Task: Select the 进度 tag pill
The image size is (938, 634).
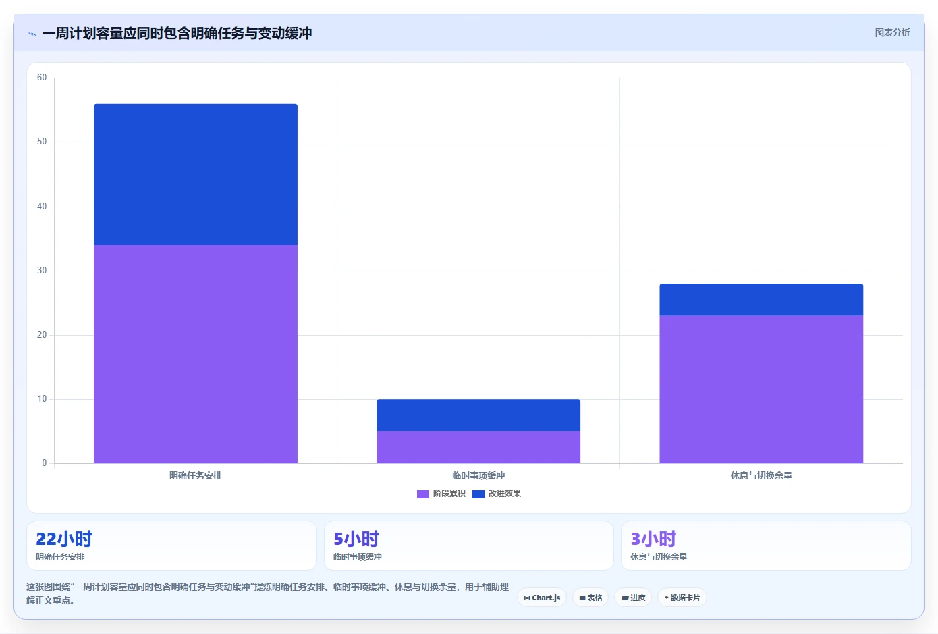Action: click(633, 598)
